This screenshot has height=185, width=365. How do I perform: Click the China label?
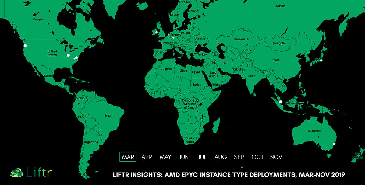[275, 60]
